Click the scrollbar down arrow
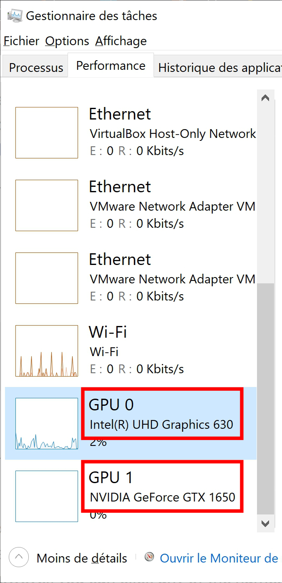Screen dimensions: 282x583 265,522
